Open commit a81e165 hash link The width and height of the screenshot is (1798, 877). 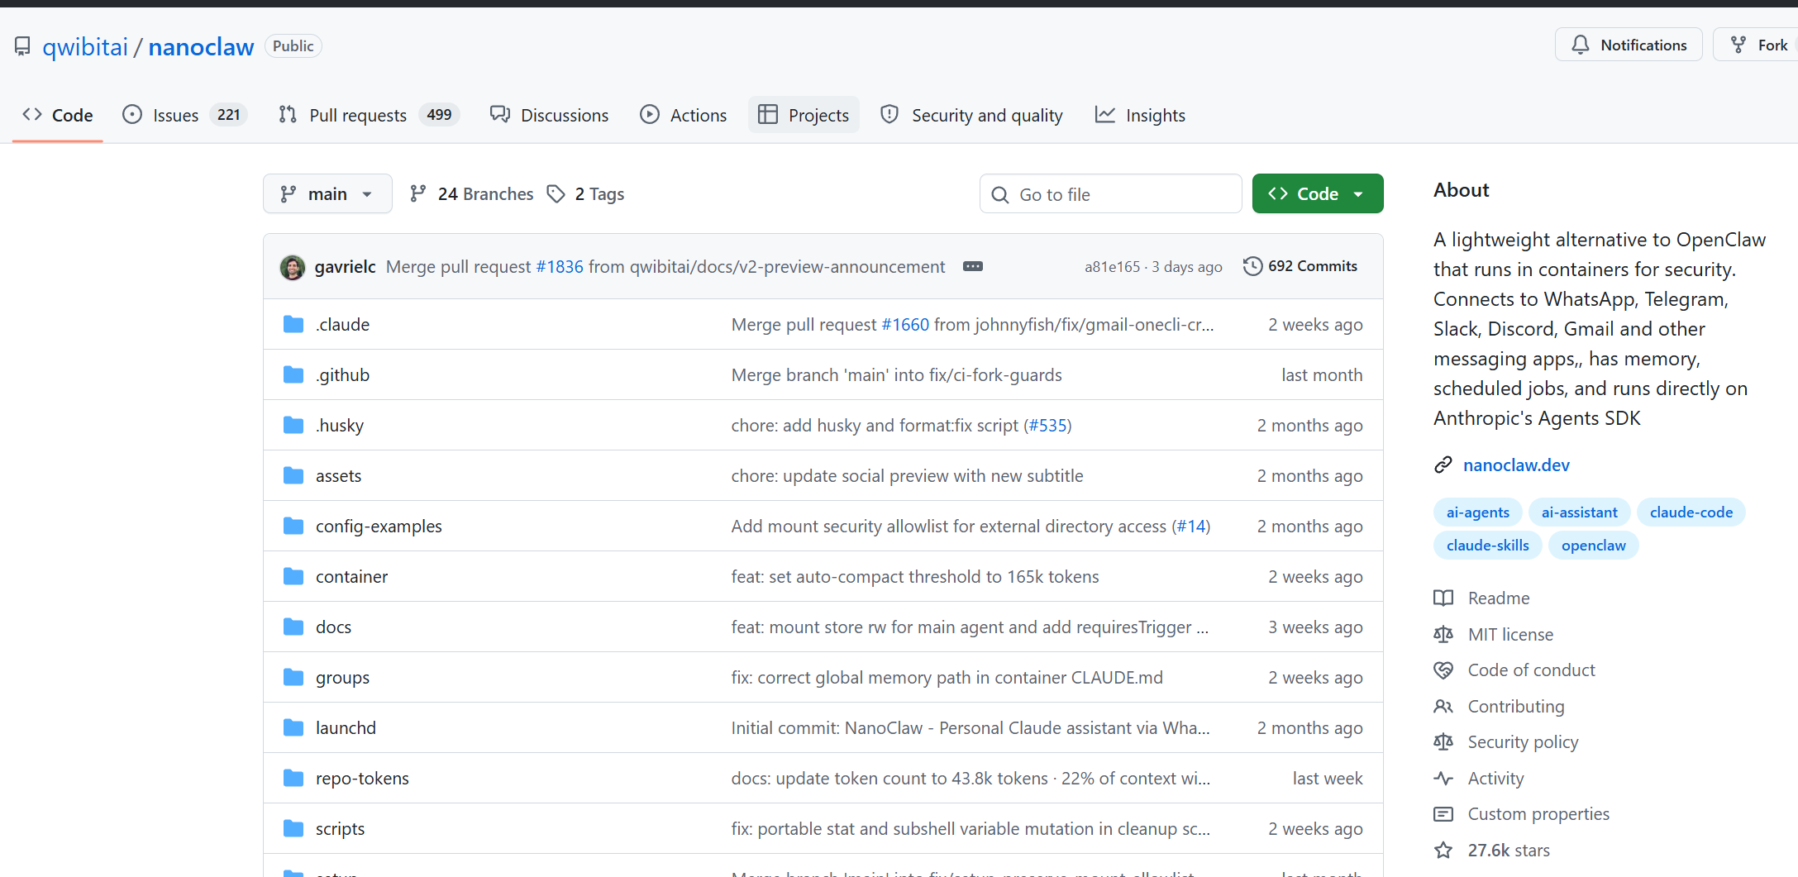pyautogui.click(x=1112, y=267)
